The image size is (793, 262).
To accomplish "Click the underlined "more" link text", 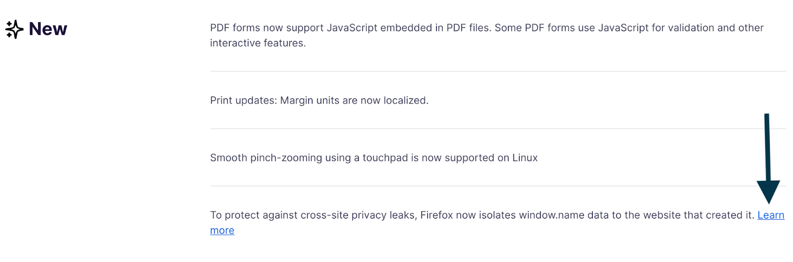I will (222, 230).
